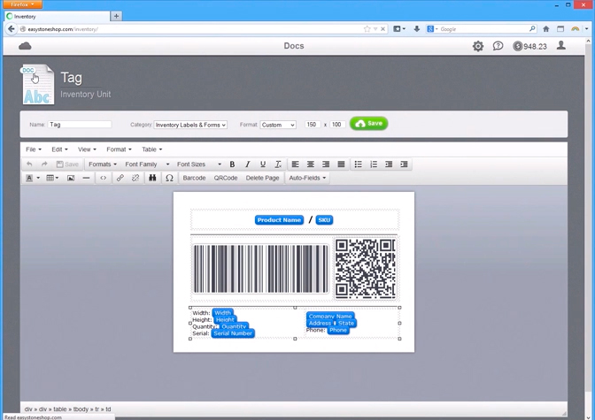Screen dimensions: 595x420
Task: Open the File menu in the editor
Action: (x=33, y=149)
